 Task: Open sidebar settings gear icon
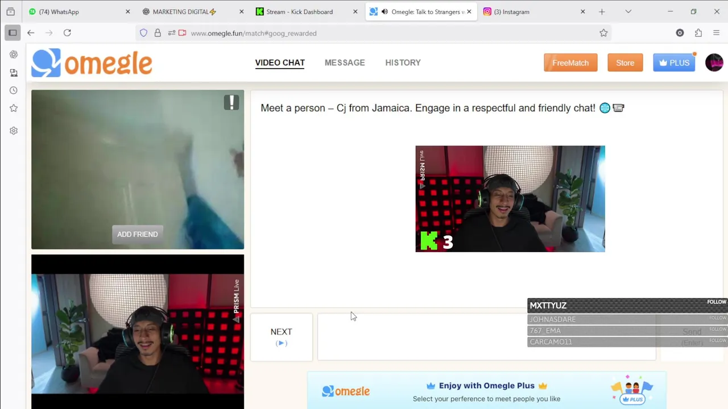tap(14, 131)
